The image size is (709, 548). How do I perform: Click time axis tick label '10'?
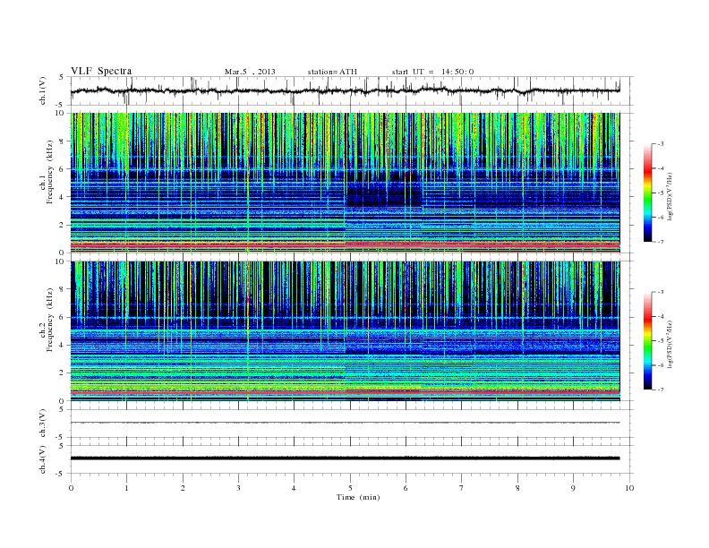629,488
